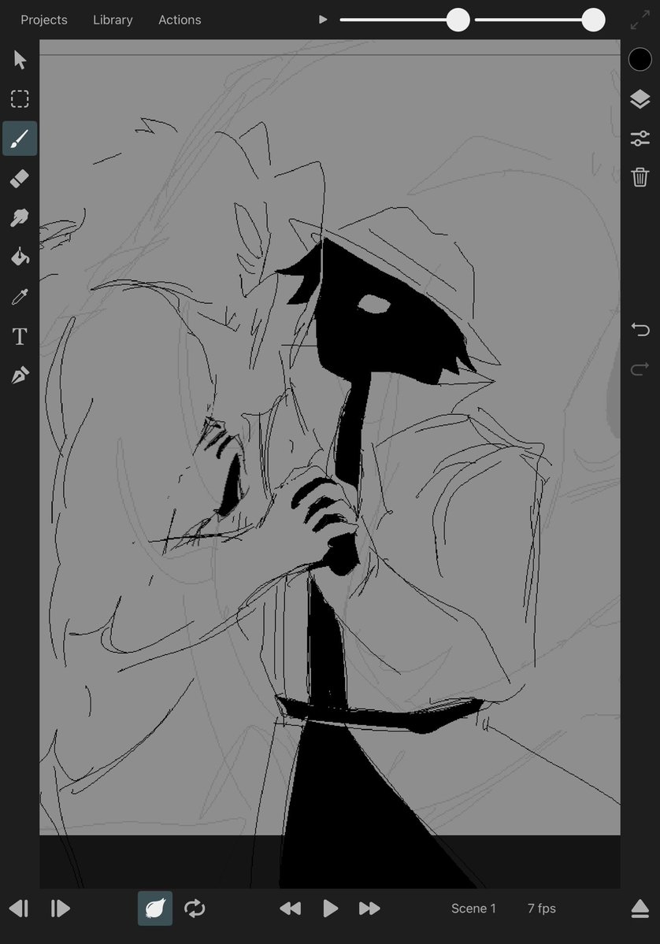Click the second top slider handle
The width and height of the screenshot is (660, 944).
[x=593, y=20]
